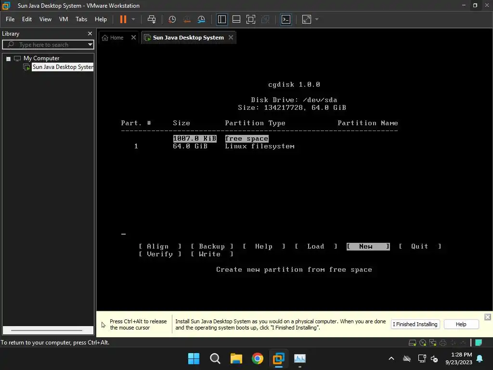Choose the Backup option in cgdisk

click(212, 246)
